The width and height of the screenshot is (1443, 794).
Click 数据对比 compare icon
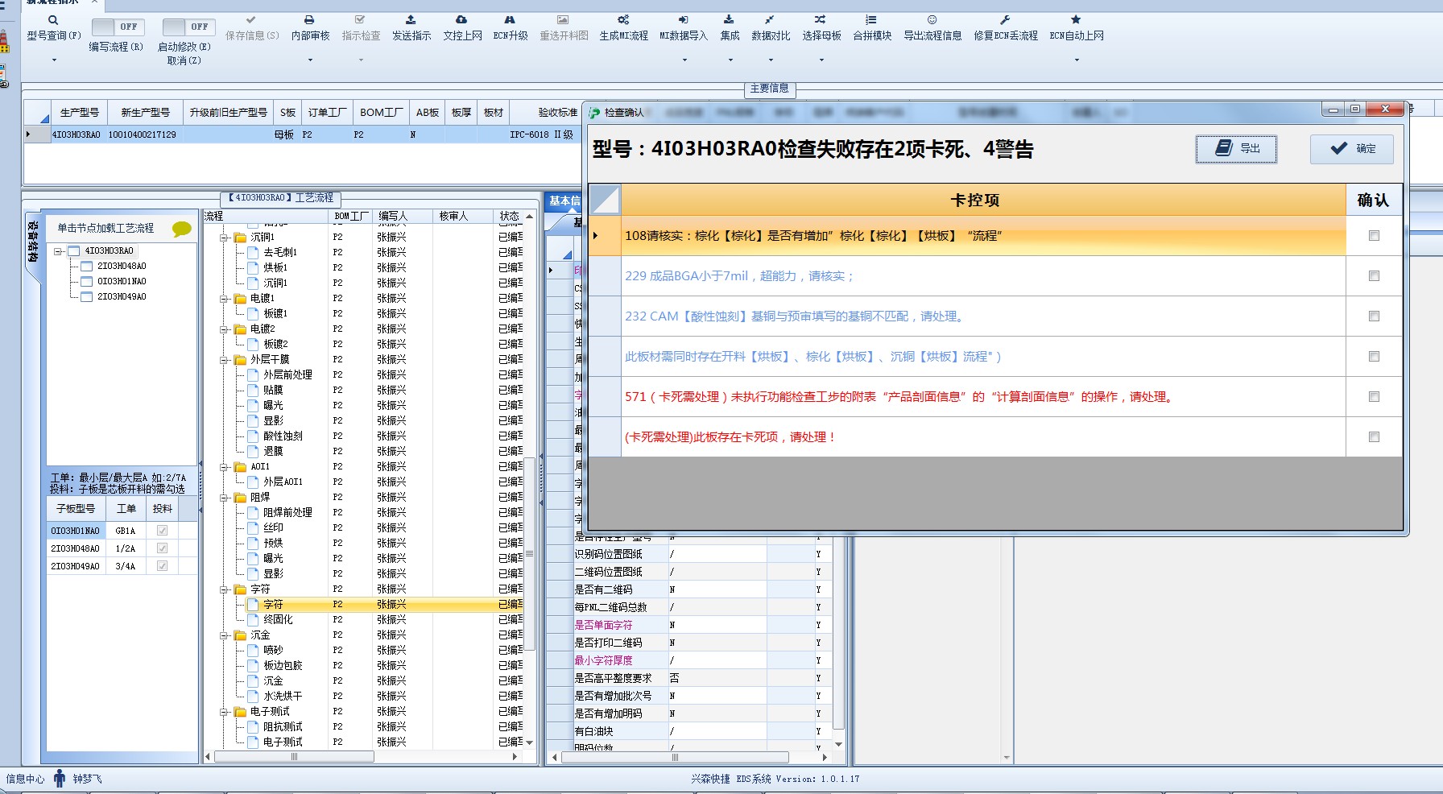[x=770, y=19]
